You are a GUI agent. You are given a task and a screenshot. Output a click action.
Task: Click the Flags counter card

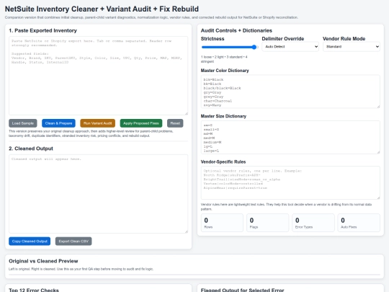pyautogui.click(x=268, y=223)
